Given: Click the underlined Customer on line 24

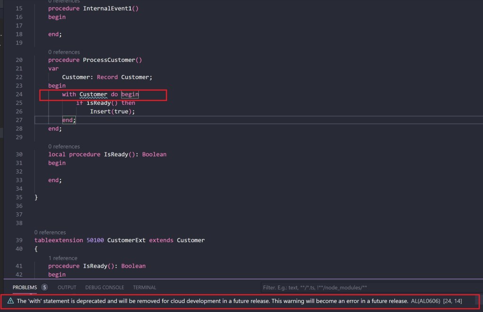Looking at the screenshot, I should pos(93,94).
